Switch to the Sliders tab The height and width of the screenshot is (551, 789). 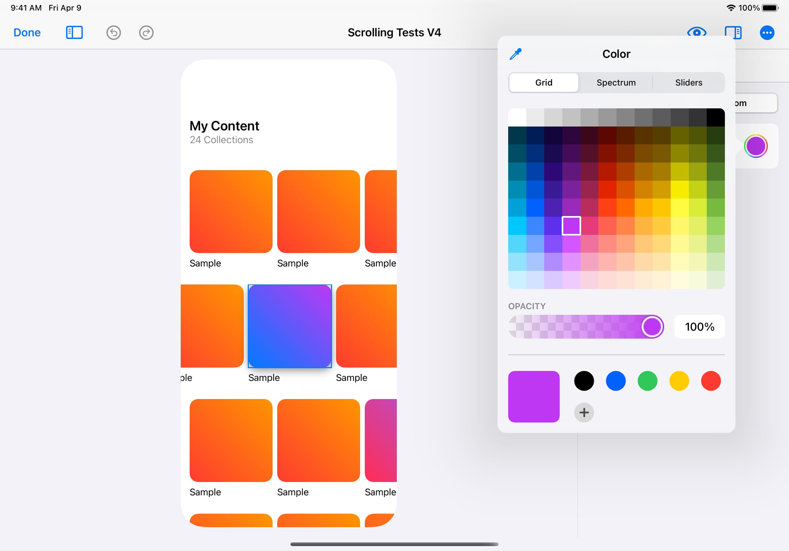pyautogui.click(x=688, y=83)
